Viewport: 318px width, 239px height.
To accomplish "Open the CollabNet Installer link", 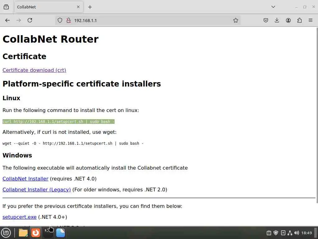I will [25, 179].
